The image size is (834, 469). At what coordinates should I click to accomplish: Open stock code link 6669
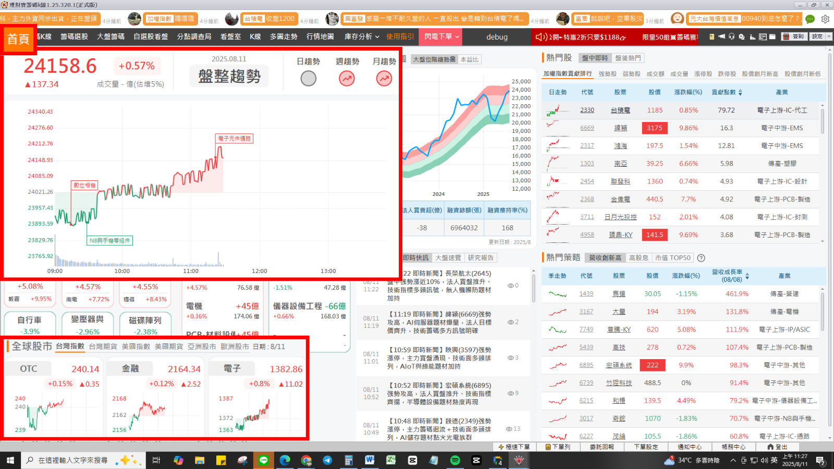(587, 128)
